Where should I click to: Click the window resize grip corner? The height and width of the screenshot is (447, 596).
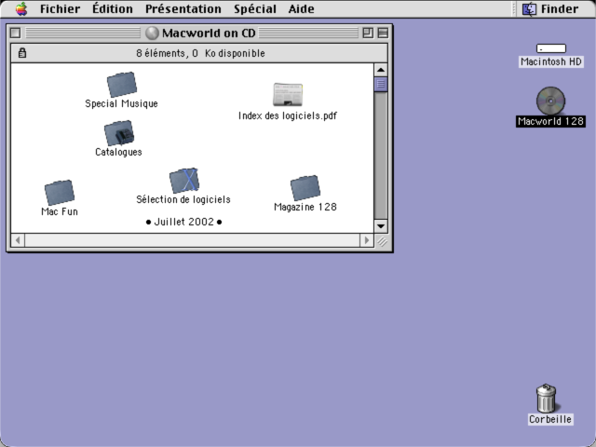(382, 241)
